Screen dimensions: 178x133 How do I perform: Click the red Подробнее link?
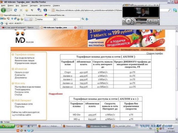click(56, 94)
